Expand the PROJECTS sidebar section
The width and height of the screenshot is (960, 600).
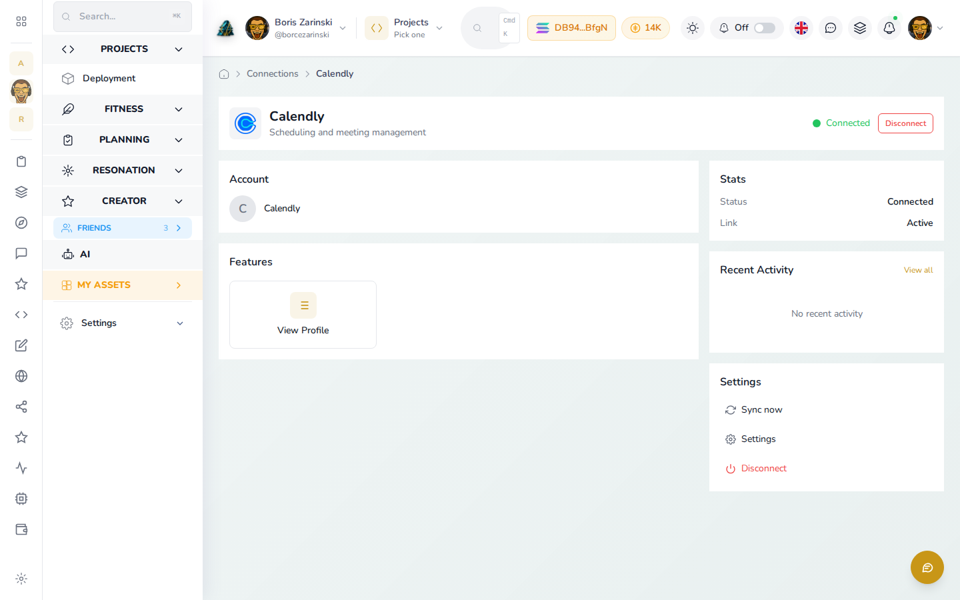tap(123, 49)
